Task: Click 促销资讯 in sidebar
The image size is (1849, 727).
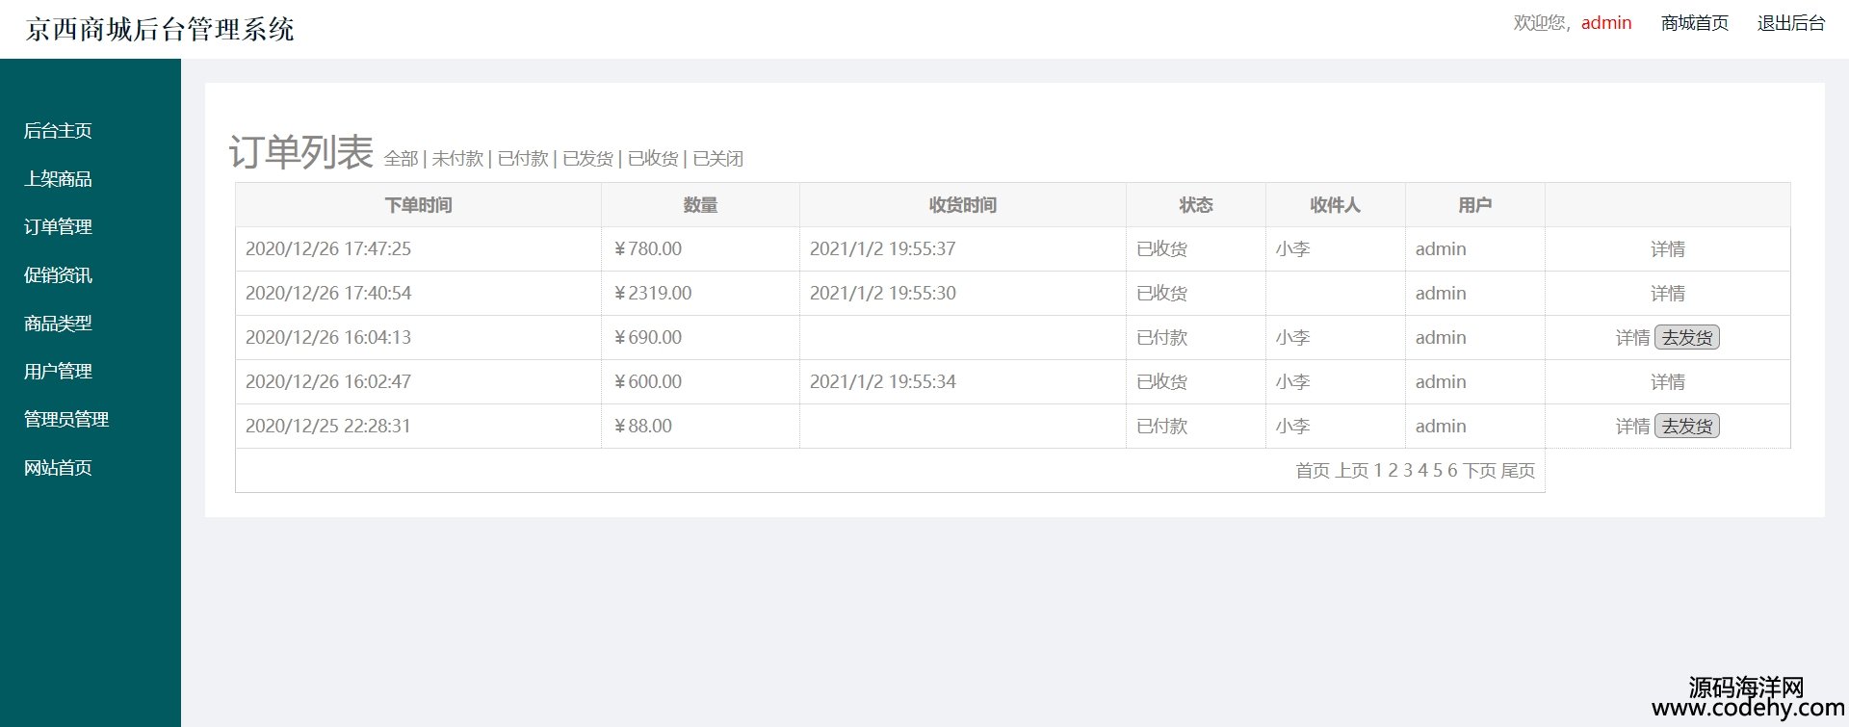Action: [58, 275]
